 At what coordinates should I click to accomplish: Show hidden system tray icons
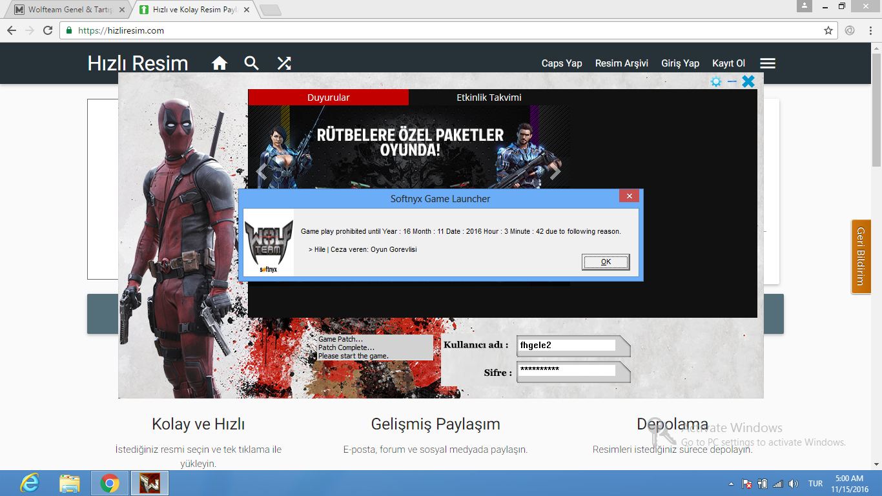click(x=731, y=484)
